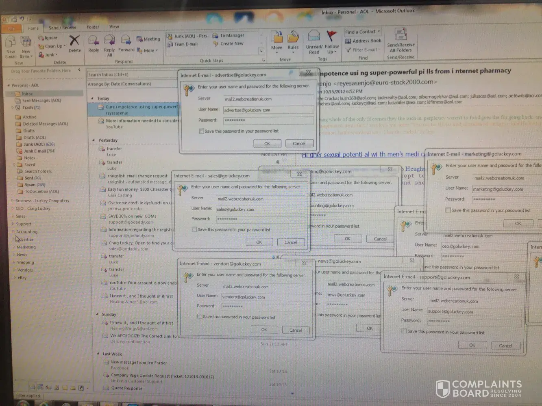Enable save password checkbox in advertise@goluckey.com dialog
The width and height of the screenshot is (542, 406).
(201, 131)
